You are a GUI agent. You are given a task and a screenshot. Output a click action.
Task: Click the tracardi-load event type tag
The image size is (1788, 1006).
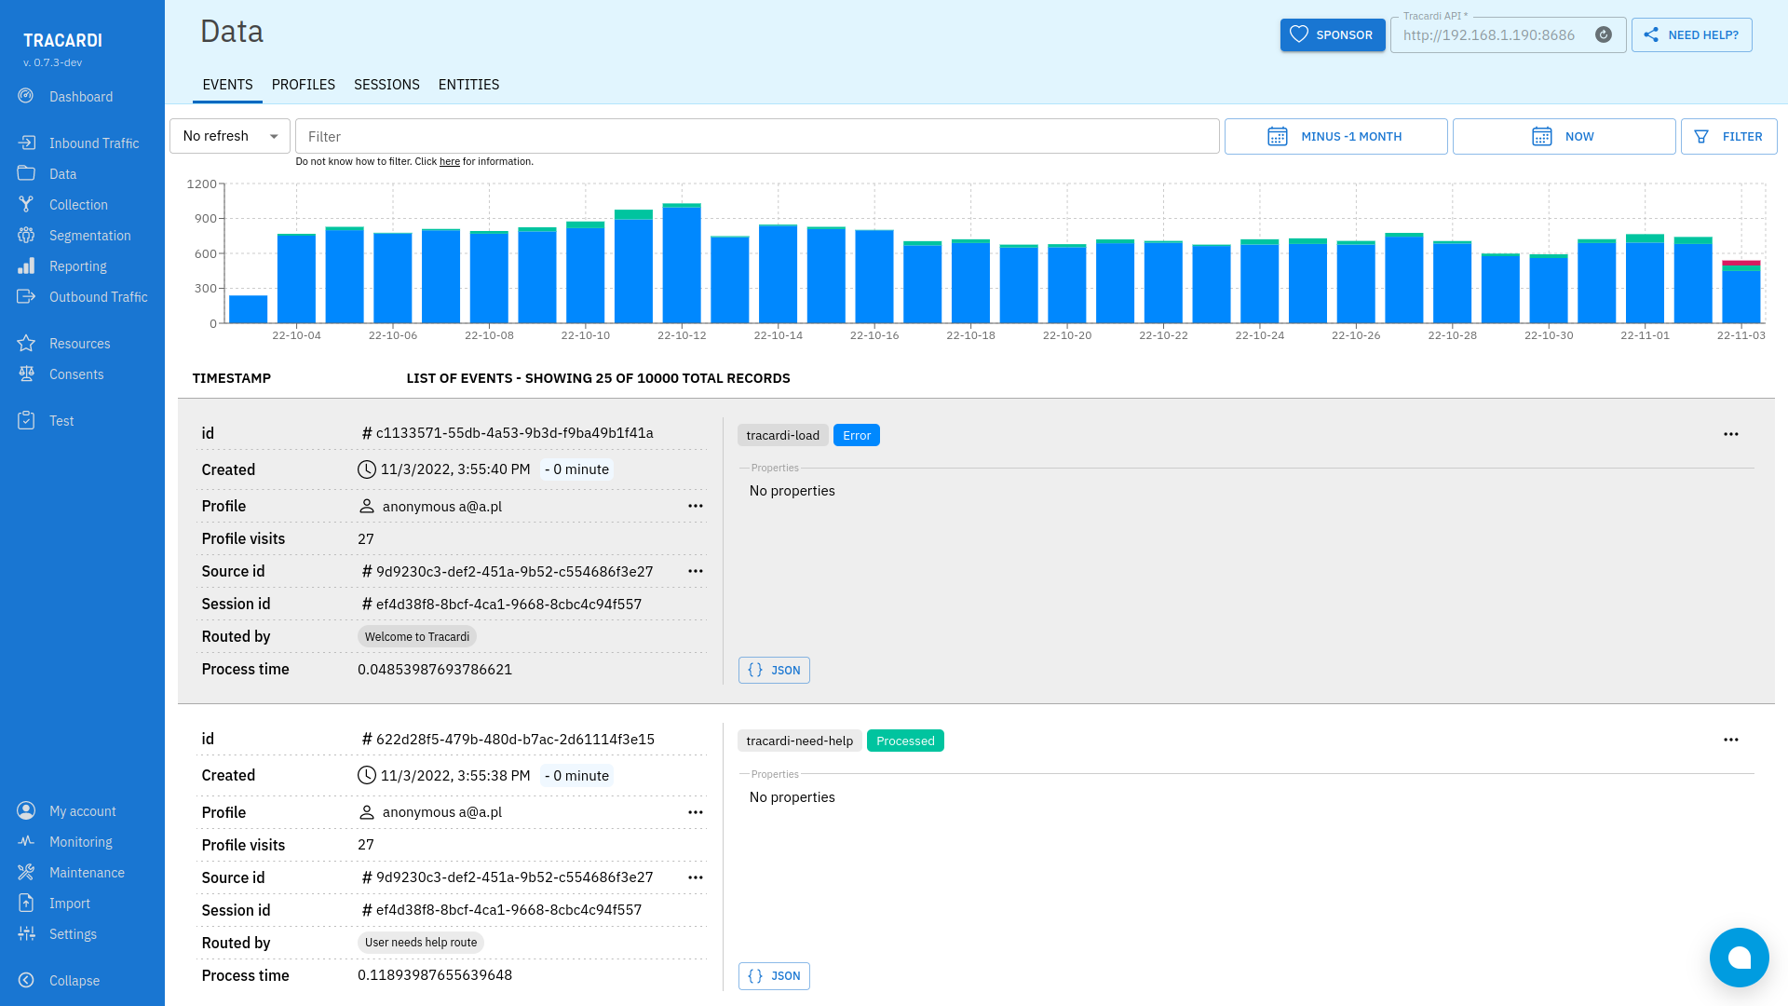pos(783,435)
